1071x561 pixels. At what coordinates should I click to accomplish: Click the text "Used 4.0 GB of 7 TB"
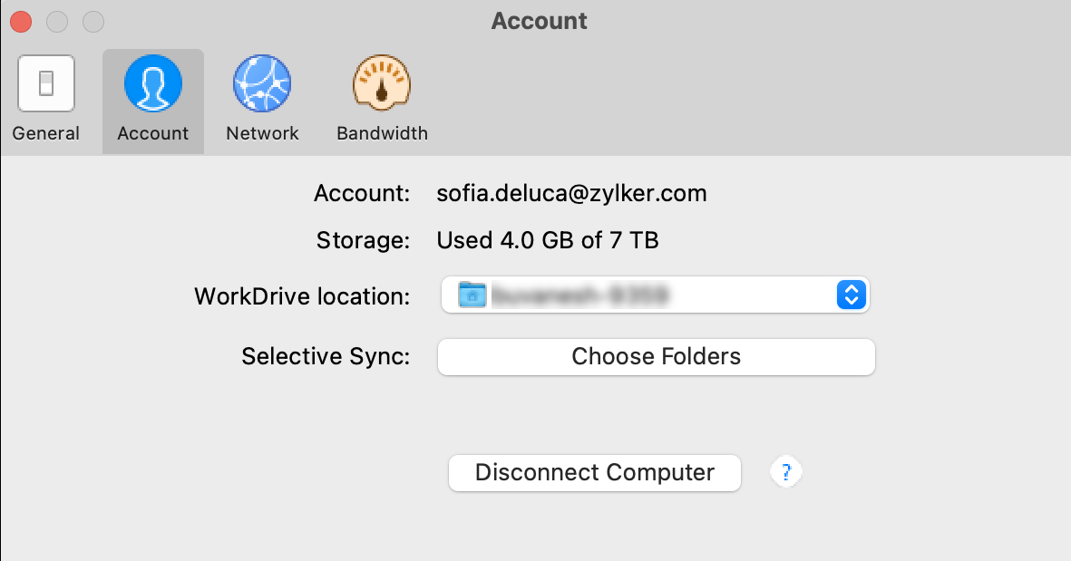click(x=548, y=240)
